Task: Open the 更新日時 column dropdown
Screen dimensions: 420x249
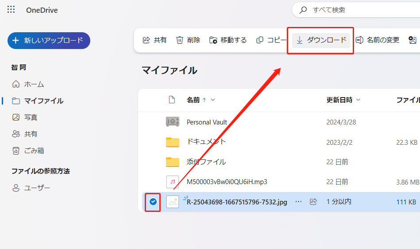Action: click(x=358, y=100)
